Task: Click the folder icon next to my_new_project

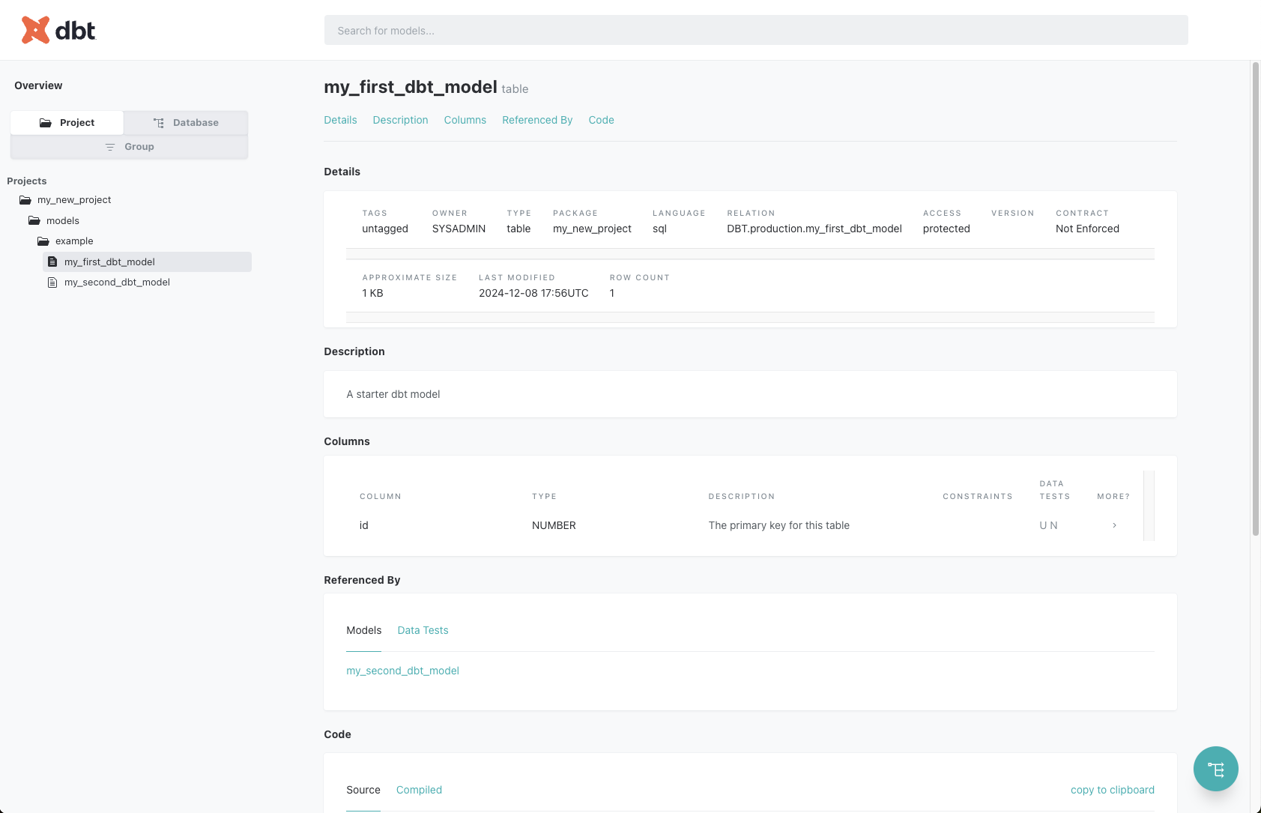Action: (x=25, y=200)
